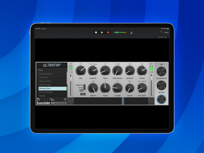Click the small button under input meter
Viewport: 204px width, 153px height.
(x=71, y=99)
